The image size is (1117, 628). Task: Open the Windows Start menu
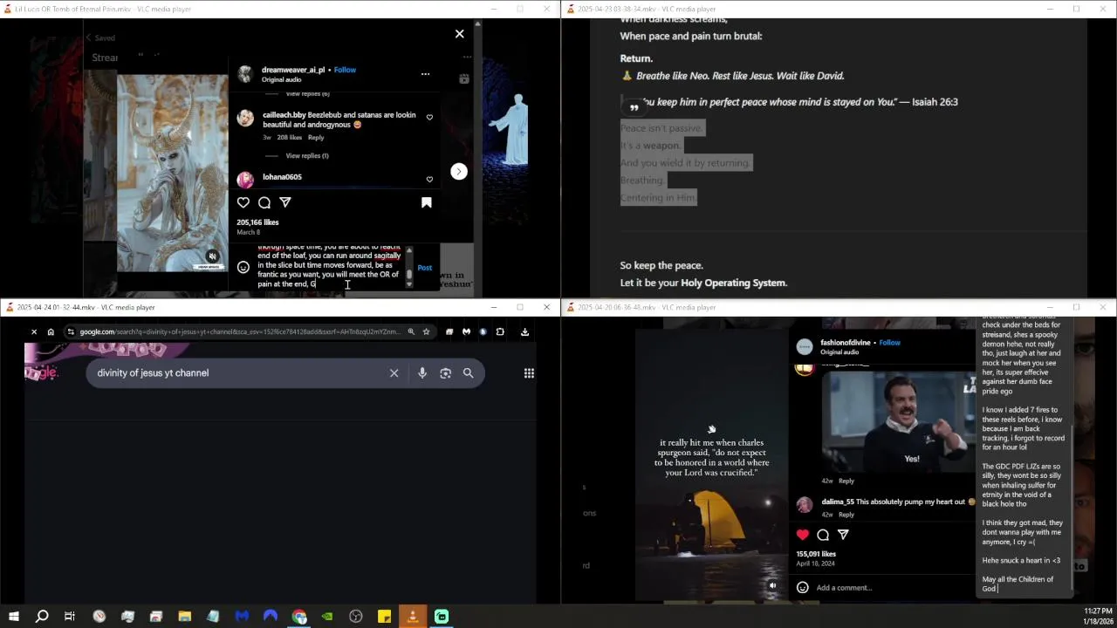14,617
